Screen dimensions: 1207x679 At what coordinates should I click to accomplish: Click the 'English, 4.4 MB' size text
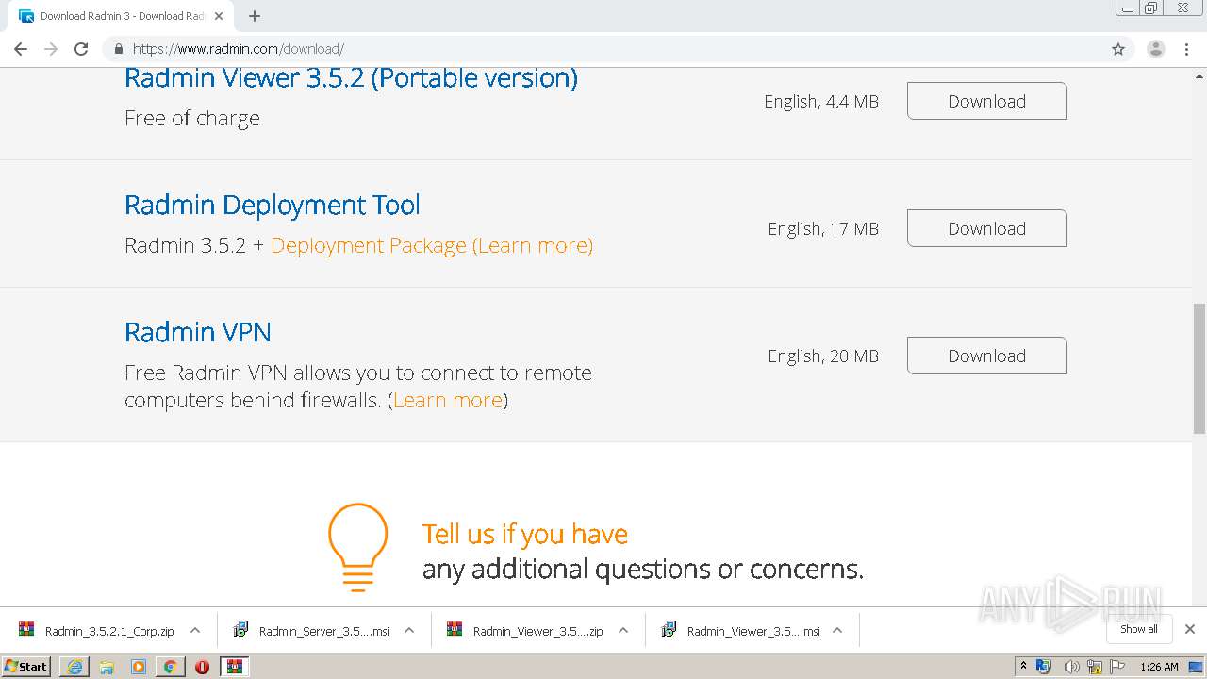pyautogui.click(x=821, y=102)
